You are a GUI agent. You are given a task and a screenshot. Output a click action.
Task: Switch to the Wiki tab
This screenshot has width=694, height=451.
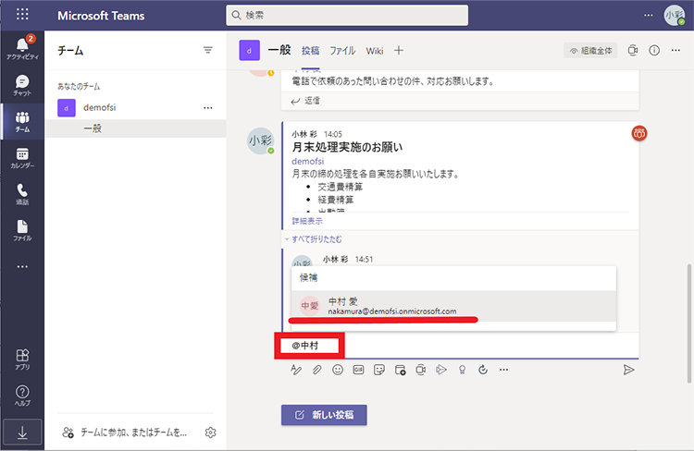(x=375, y=51)
